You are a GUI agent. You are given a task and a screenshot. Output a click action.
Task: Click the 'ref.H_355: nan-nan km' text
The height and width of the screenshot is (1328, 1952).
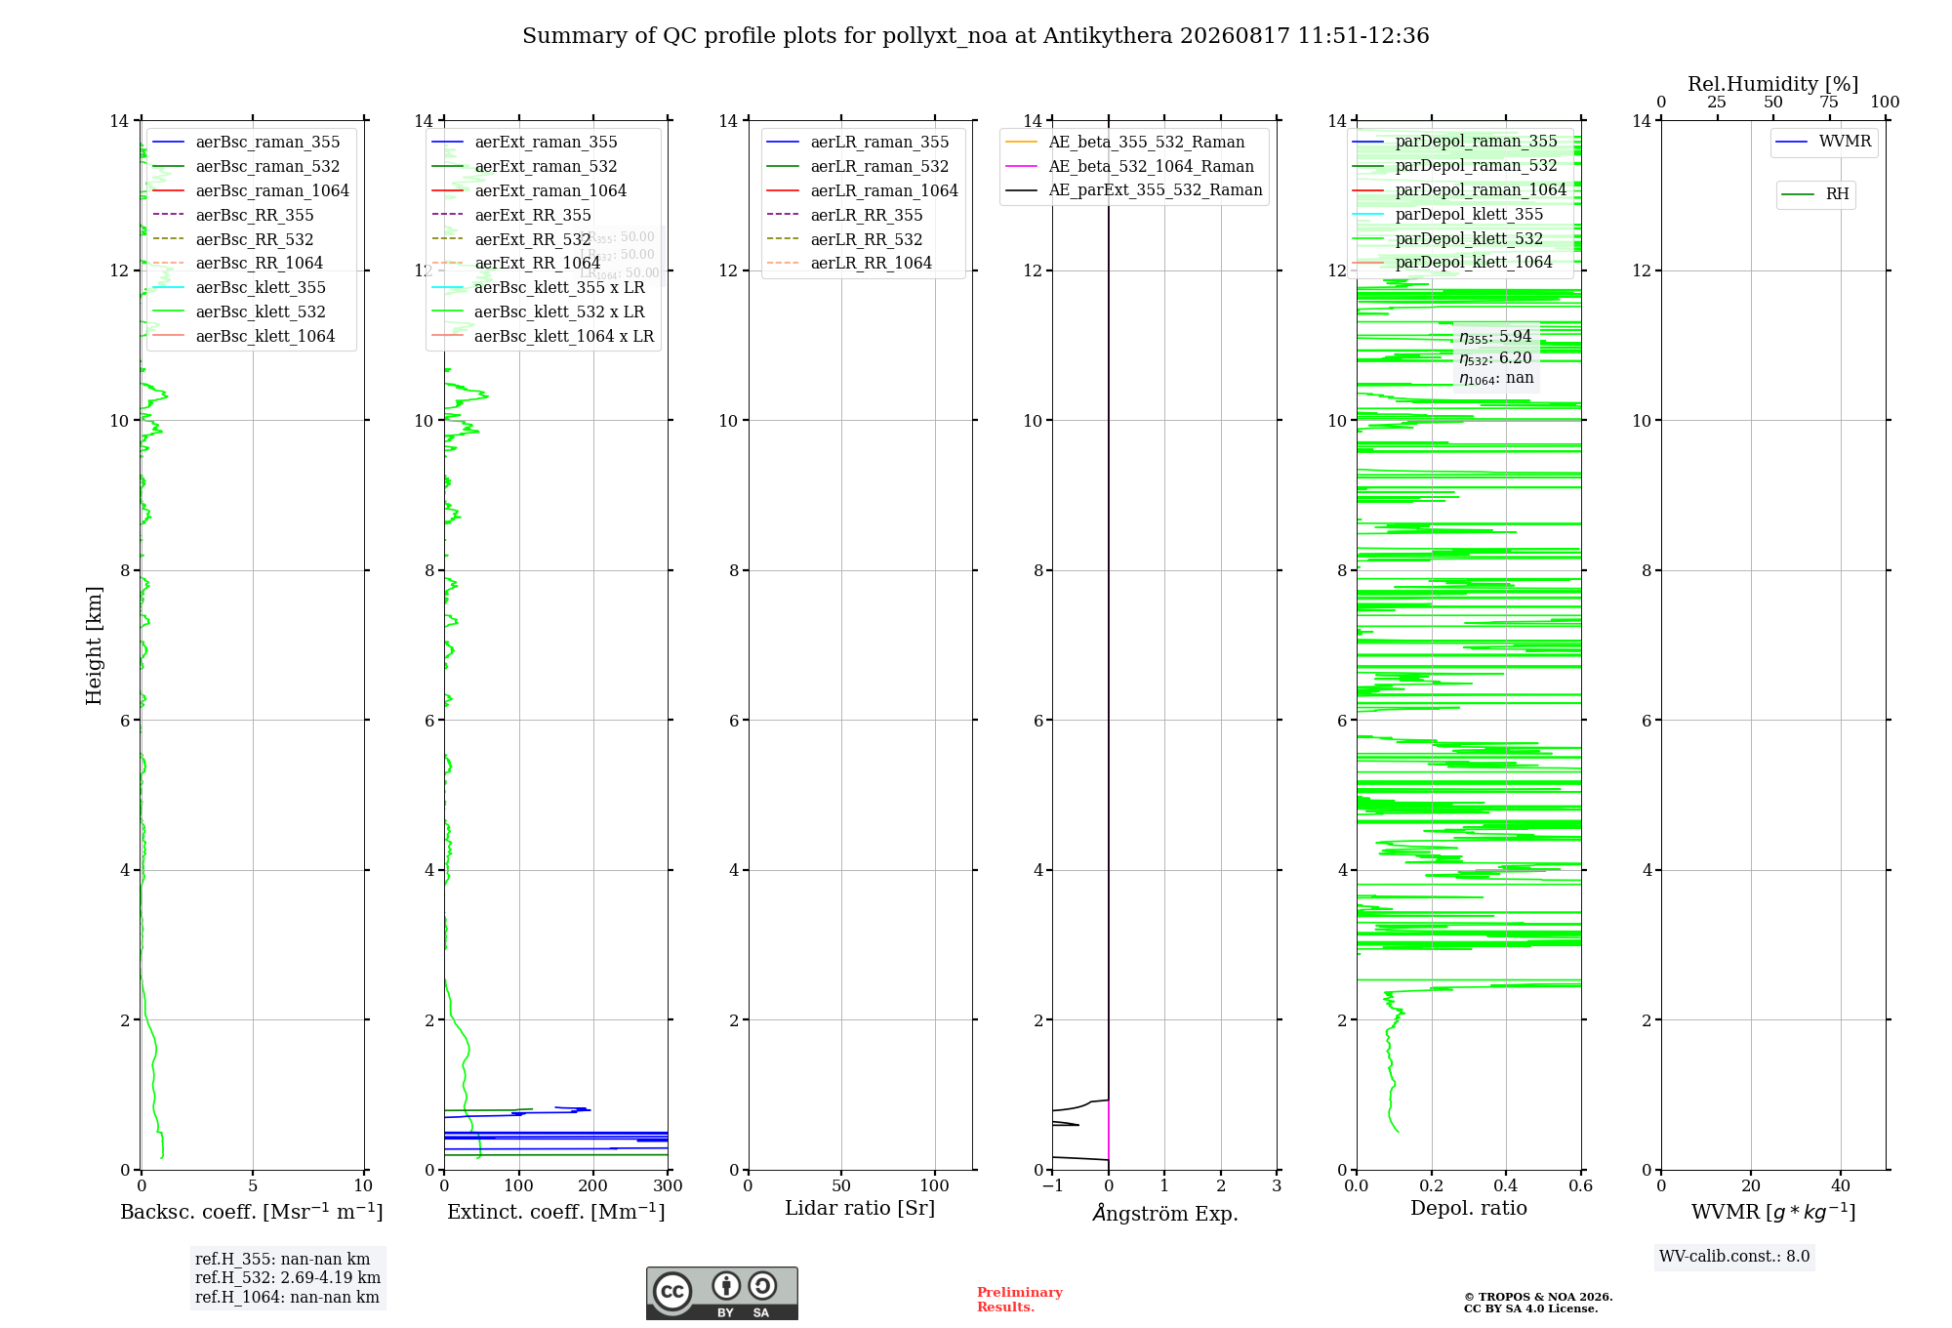283,1259
